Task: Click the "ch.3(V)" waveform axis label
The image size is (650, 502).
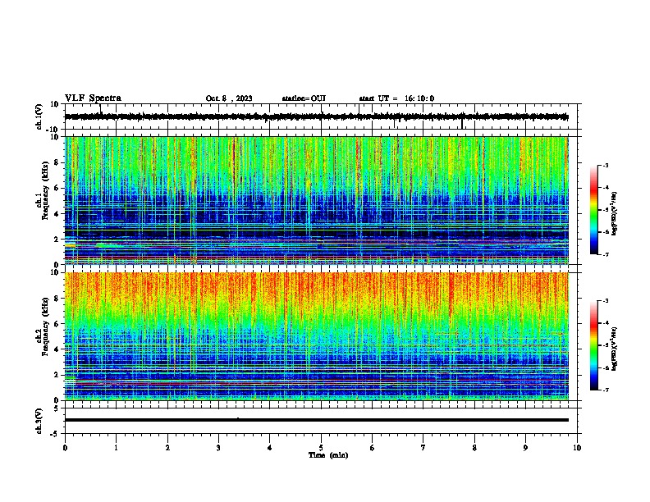Action: click(39, 421)
